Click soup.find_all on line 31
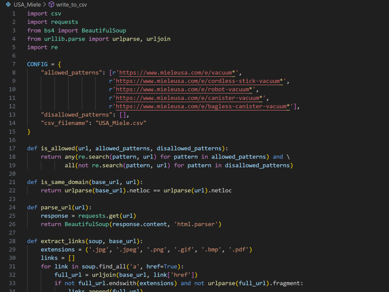The height and width of the screenshot is (292, 389). (x=104, y=266)
